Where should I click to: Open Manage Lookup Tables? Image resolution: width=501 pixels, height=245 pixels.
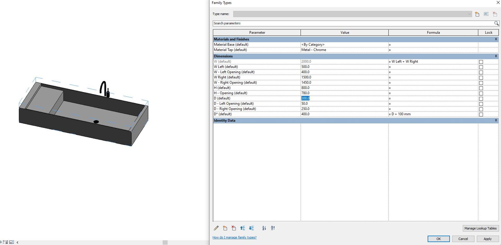[x=480, y=228]
